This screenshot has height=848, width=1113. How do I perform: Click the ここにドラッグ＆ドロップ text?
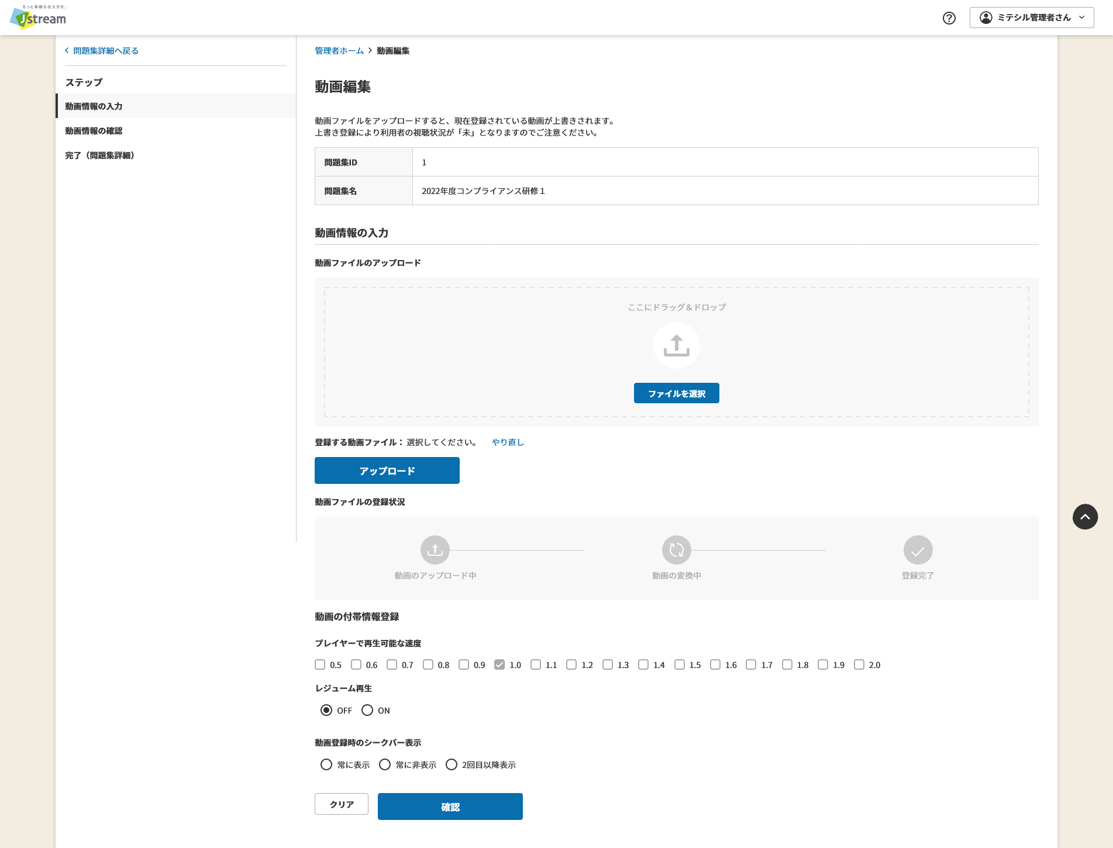pos(677,307)
